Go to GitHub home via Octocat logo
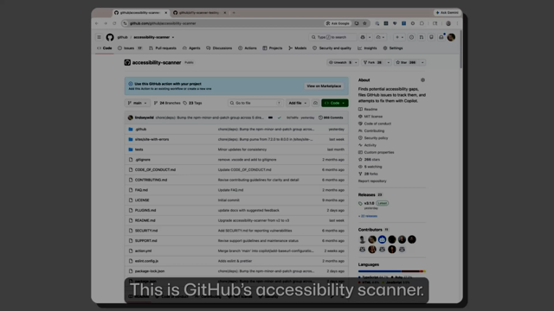 tap(110, 37)
